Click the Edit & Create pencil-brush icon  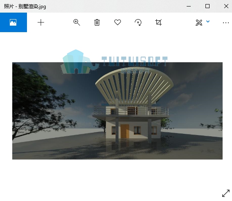199,22
